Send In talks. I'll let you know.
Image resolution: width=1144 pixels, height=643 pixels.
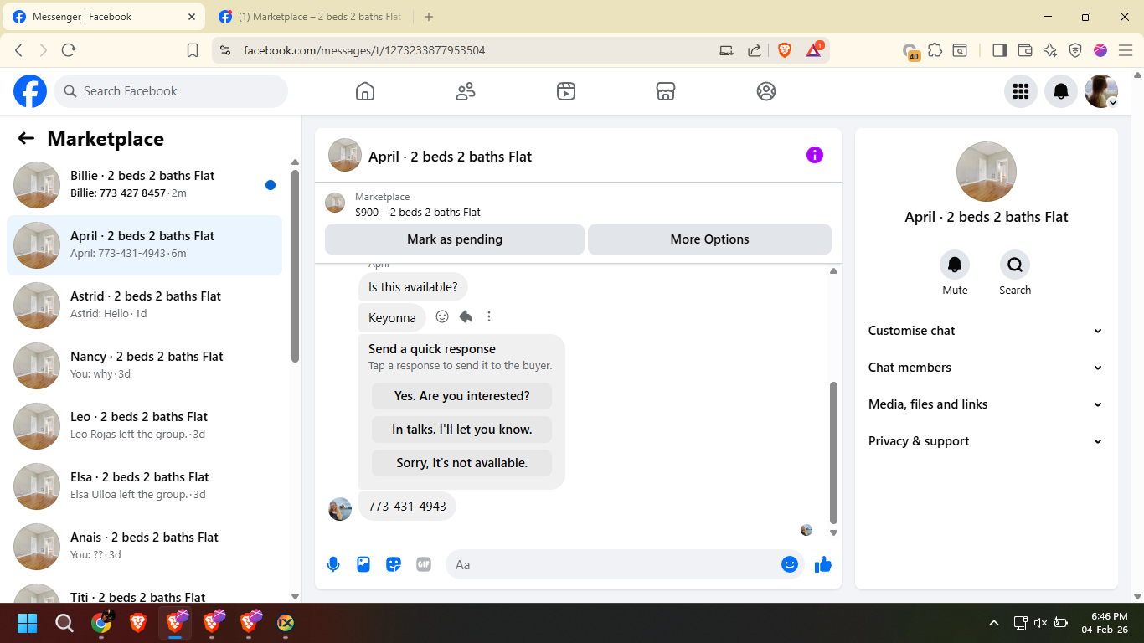[462, 430]
